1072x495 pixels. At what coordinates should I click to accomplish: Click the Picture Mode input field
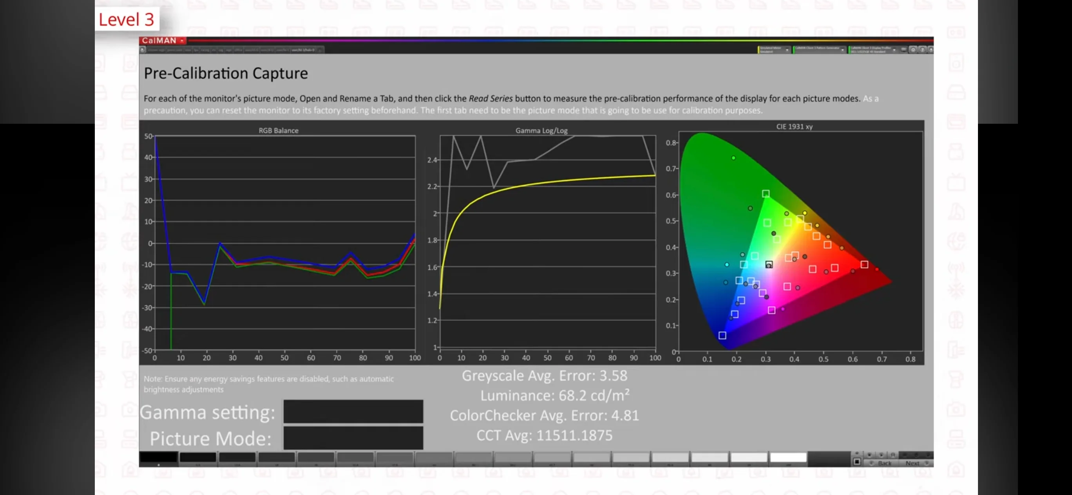pyautogui.click(x=353, y=437)
